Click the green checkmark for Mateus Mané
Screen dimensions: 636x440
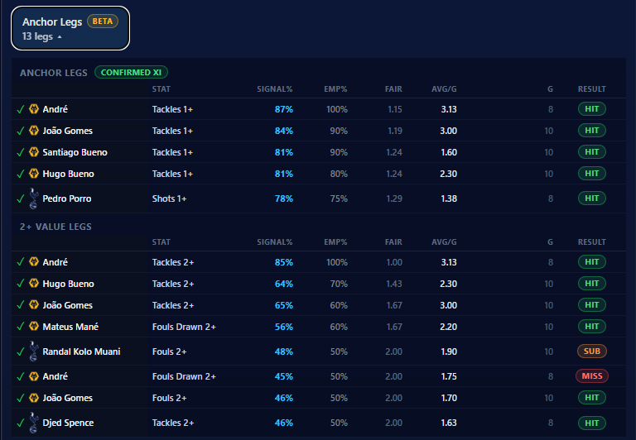(x=20, y=327)
